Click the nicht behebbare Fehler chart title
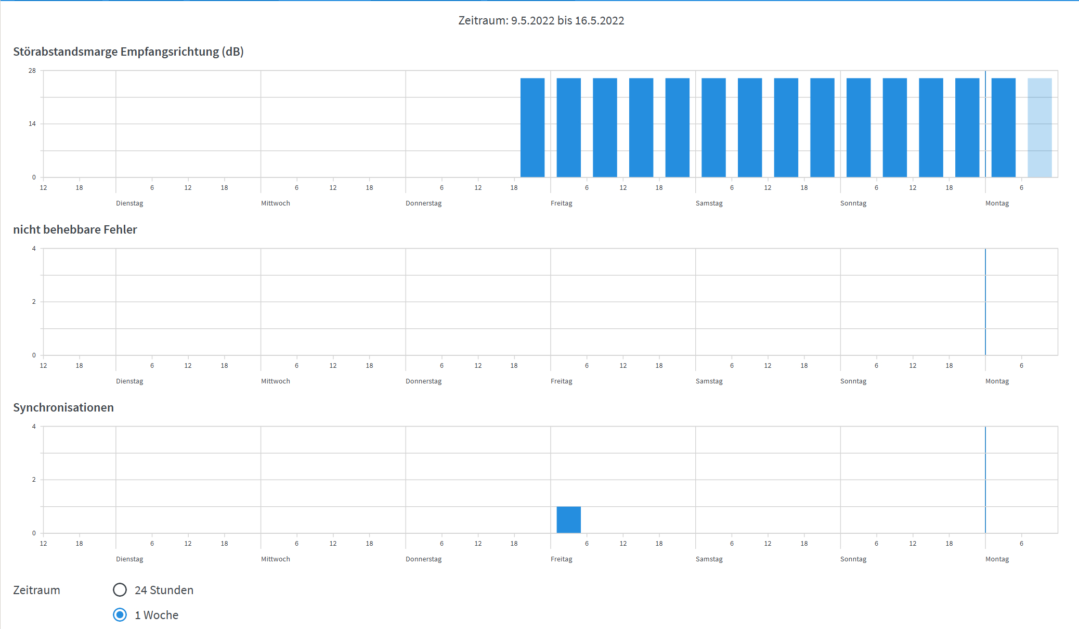Screen dimensions: 1079x629 (75, 229)
